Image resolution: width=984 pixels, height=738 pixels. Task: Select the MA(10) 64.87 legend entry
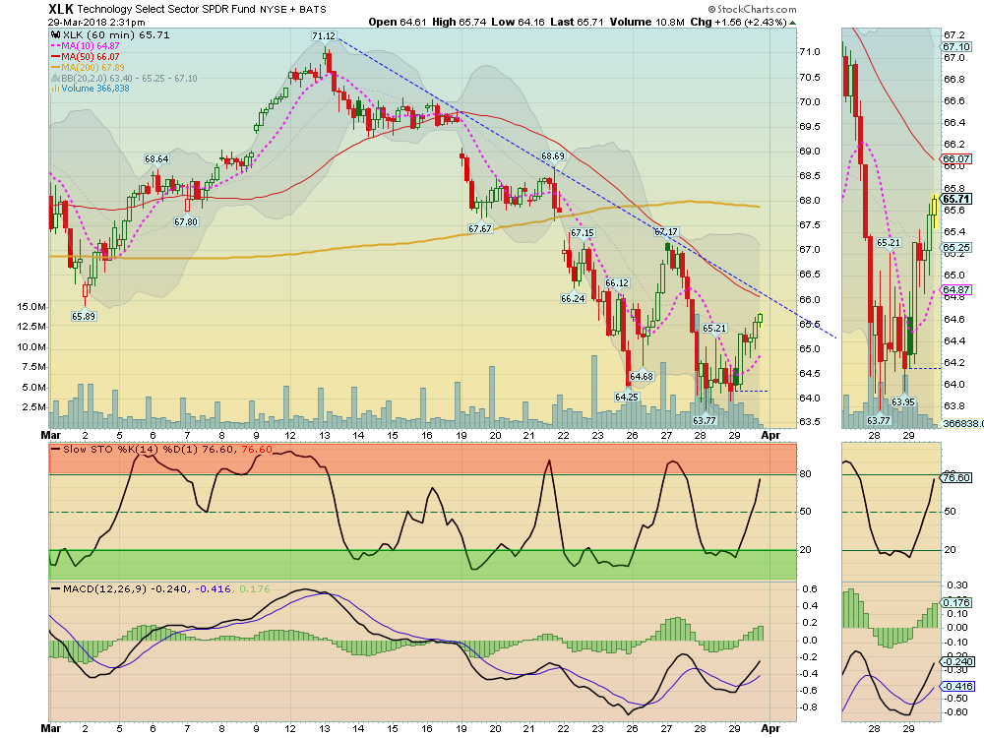[x=91, y=46]
